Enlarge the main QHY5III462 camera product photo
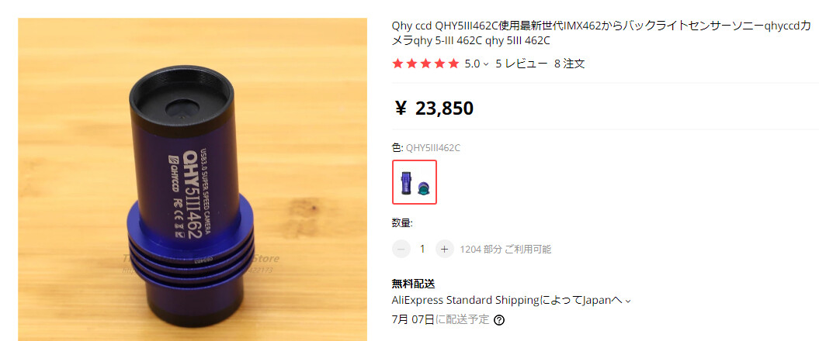 point(193,179)
